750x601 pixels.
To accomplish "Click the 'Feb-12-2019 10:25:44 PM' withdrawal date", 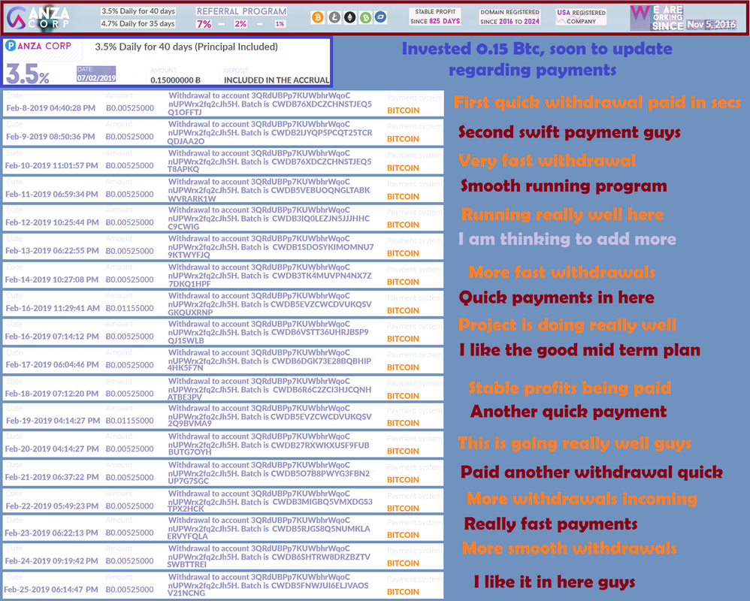I will pyautogui.click(x=52, y=222).
